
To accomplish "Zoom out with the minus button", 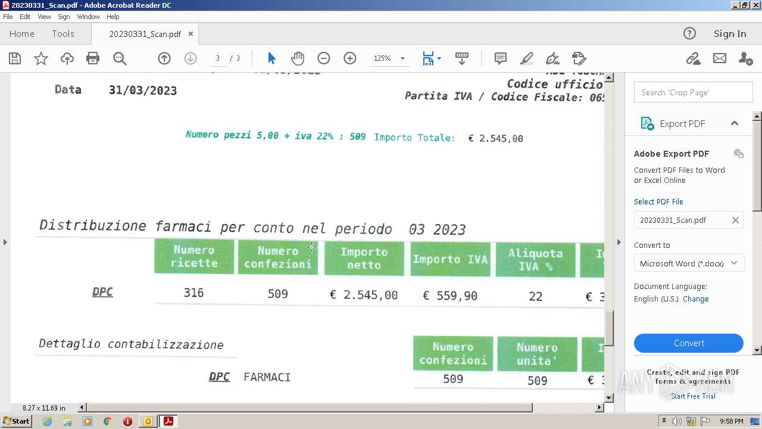I will (x=324, y=58).
